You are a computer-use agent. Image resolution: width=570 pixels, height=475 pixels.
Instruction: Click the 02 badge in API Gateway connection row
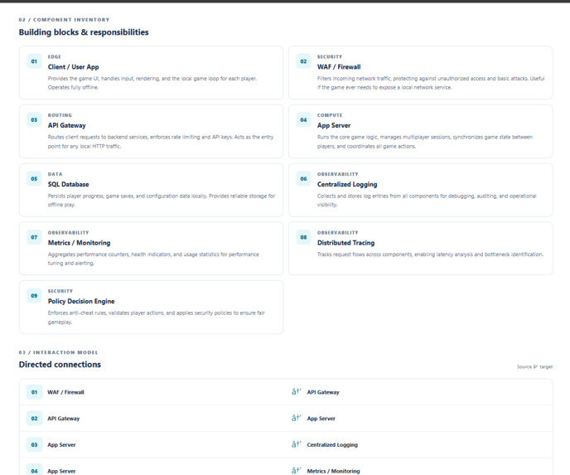[x=34, y=419]
